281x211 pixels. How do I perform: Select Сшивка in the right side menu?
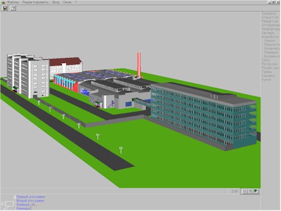268,75
